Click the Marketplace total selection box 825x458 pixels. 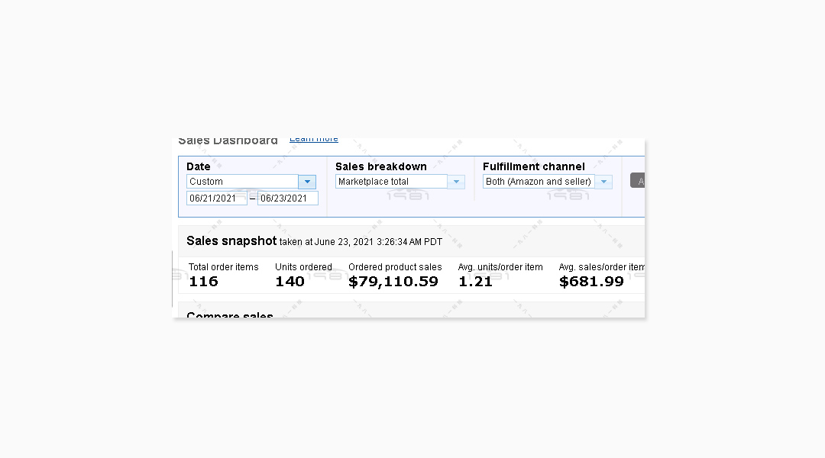pos(391,182)
